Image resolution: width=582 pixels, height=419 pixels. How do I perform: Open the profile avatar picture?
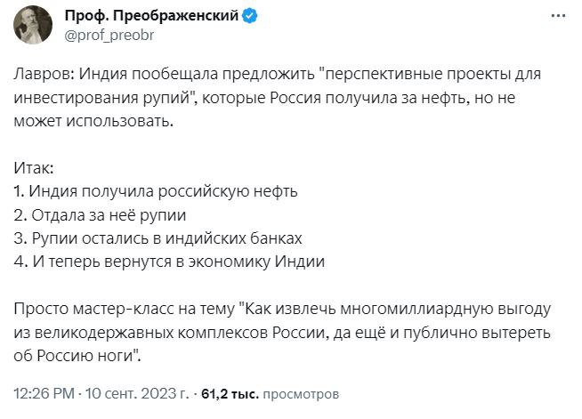[33, 25]
